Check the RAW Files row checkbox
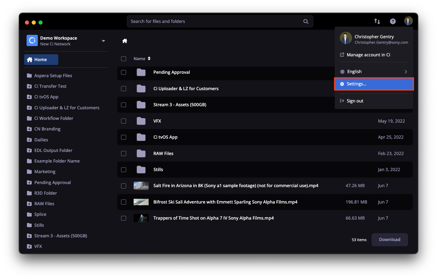 (123, 153)
